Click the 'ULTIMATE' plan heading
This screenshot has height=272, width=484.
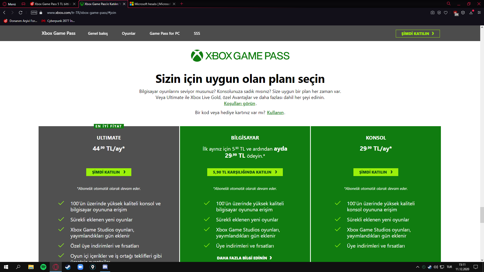click(109, 138)
